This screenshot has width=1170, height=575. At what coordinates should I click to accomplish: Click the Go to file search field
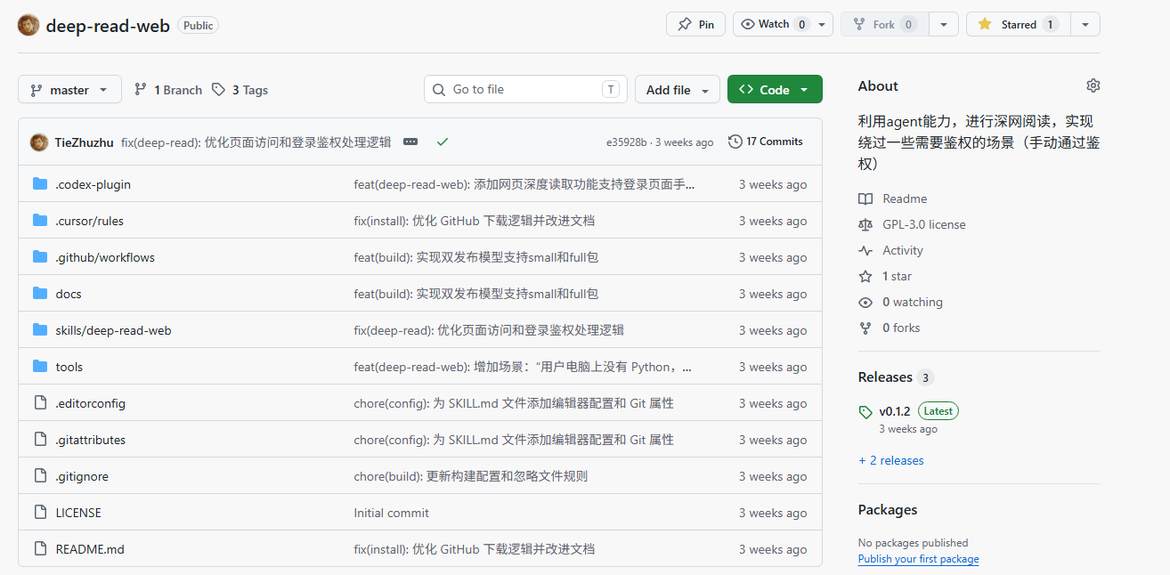[x=525, y=90]
